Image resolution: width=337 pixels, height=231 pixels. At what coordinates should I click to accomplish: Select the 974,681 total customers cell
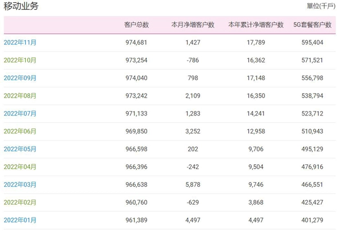pyautogui.click(x=136, y=42)
